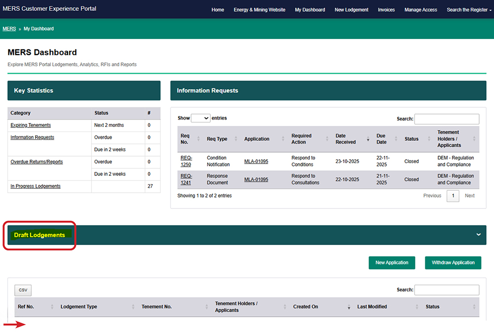Open the Show entries dropdown
This screenshot has width=494, height=333.
(201, 118)
